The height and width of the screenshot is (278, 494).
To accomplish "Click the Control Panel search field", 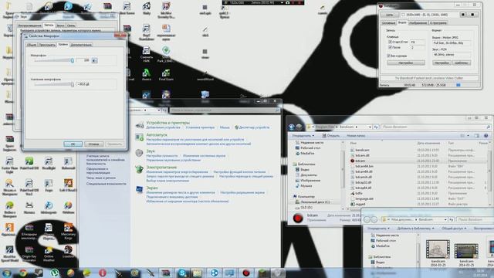I will pyautogui.click(x=225, y=110).
